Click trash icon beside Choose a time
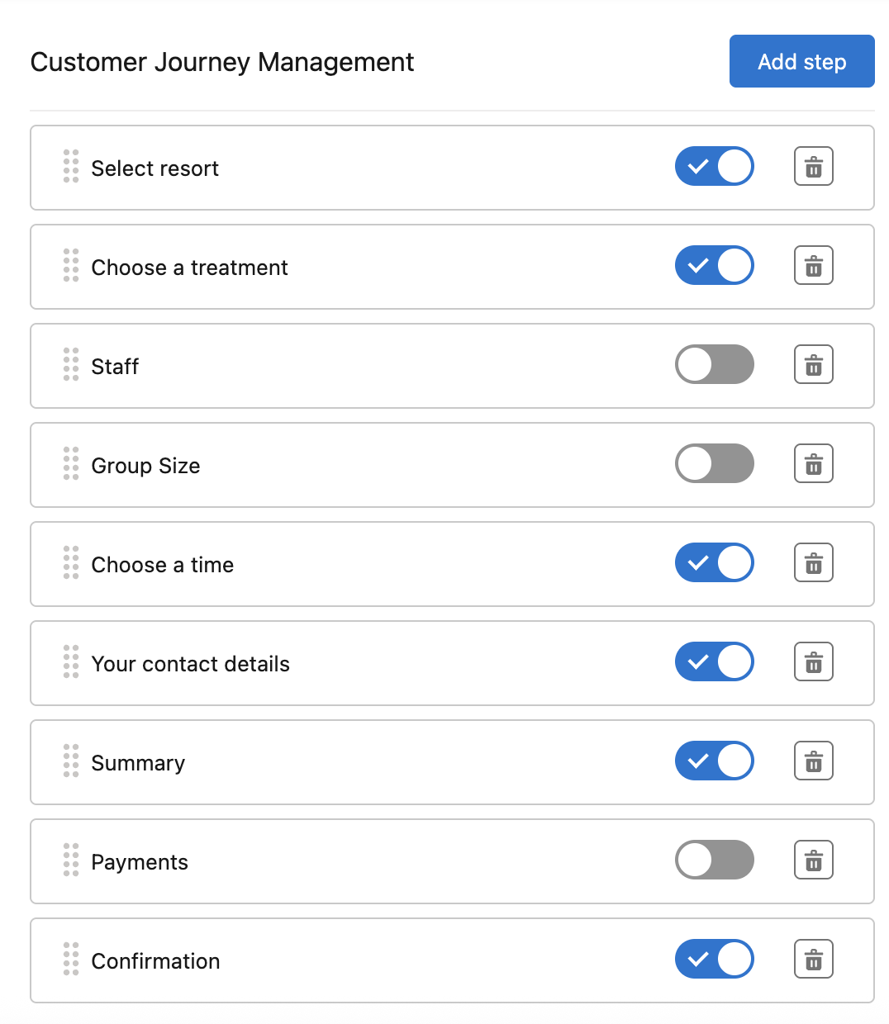 click(x=813, y=563)
